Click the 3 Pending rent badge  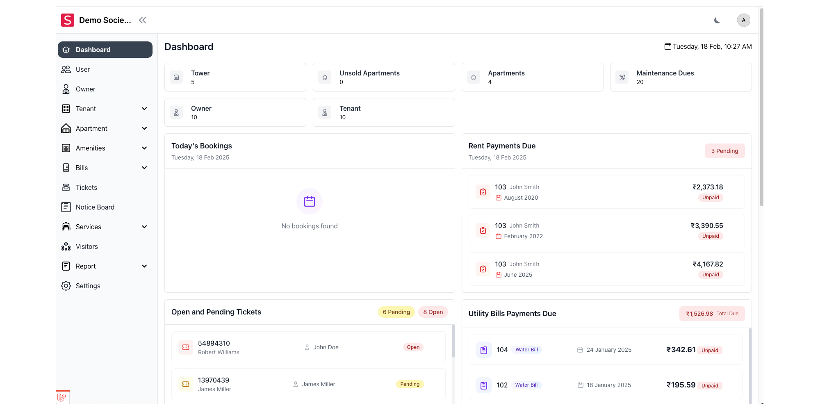tap(724, 151)
